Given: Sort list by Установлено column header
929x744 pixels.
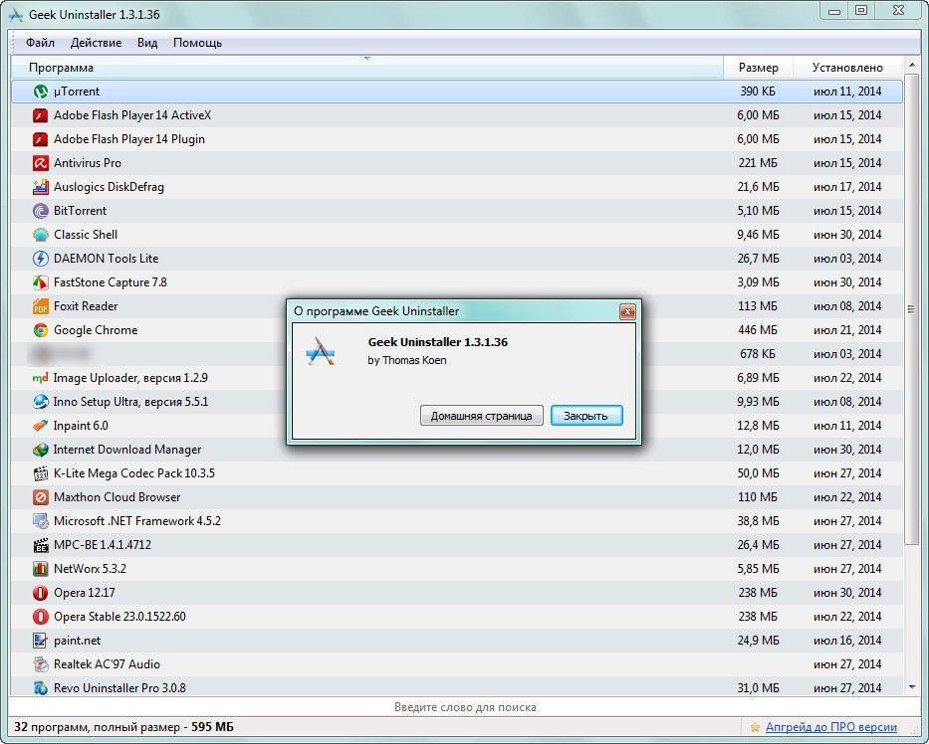Looking at the screenshot, I should [x=847, y=68].
